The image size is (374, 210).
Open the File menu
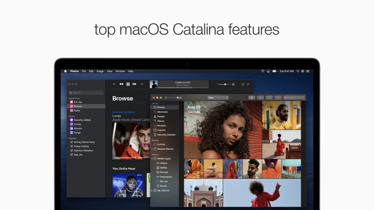[x=84, y=71]
